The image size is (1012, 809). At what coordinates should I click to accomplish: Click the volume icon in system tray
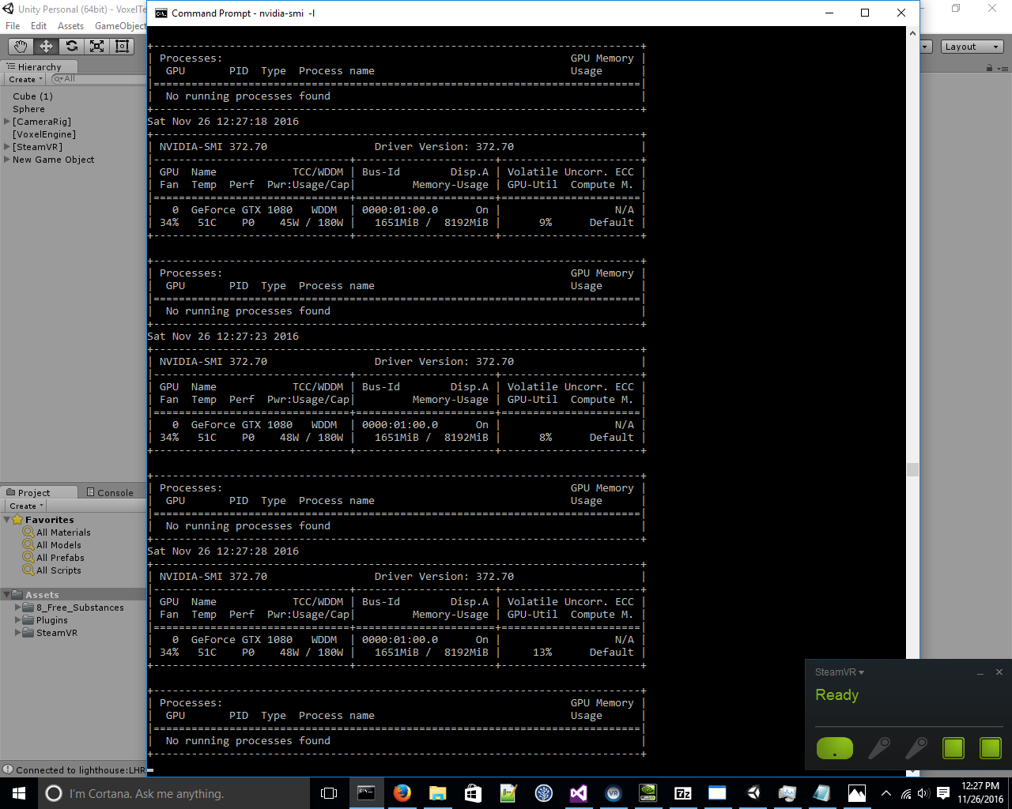923,793
